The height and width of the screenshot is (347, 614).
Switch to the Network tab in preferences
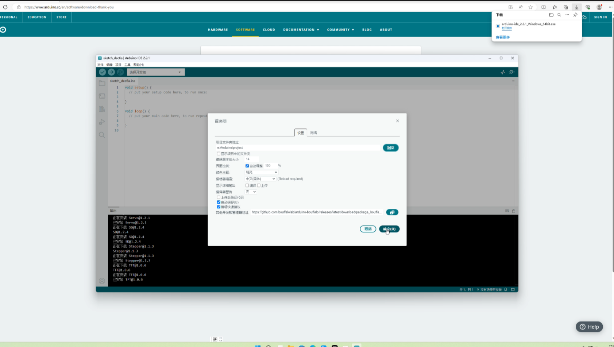point(313,133)
